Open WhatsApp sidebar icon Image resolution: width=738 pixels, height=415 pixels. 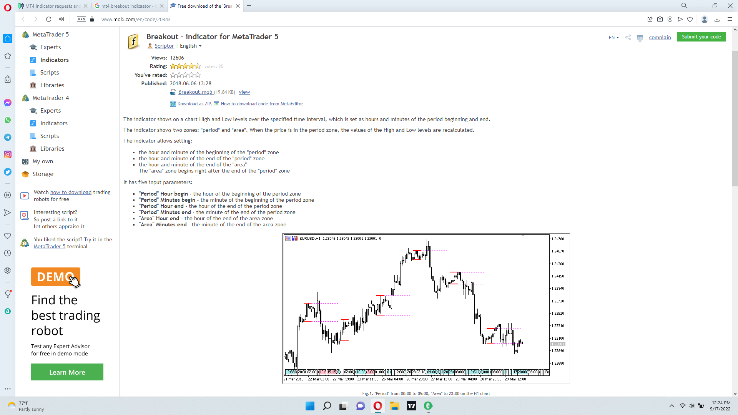coord(8,120)
